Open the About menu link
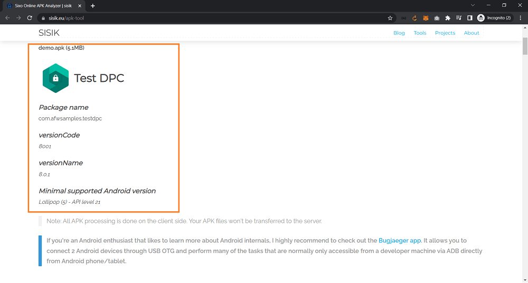The width and height of the screenshot is (528, 283). (x=472, y=33)
